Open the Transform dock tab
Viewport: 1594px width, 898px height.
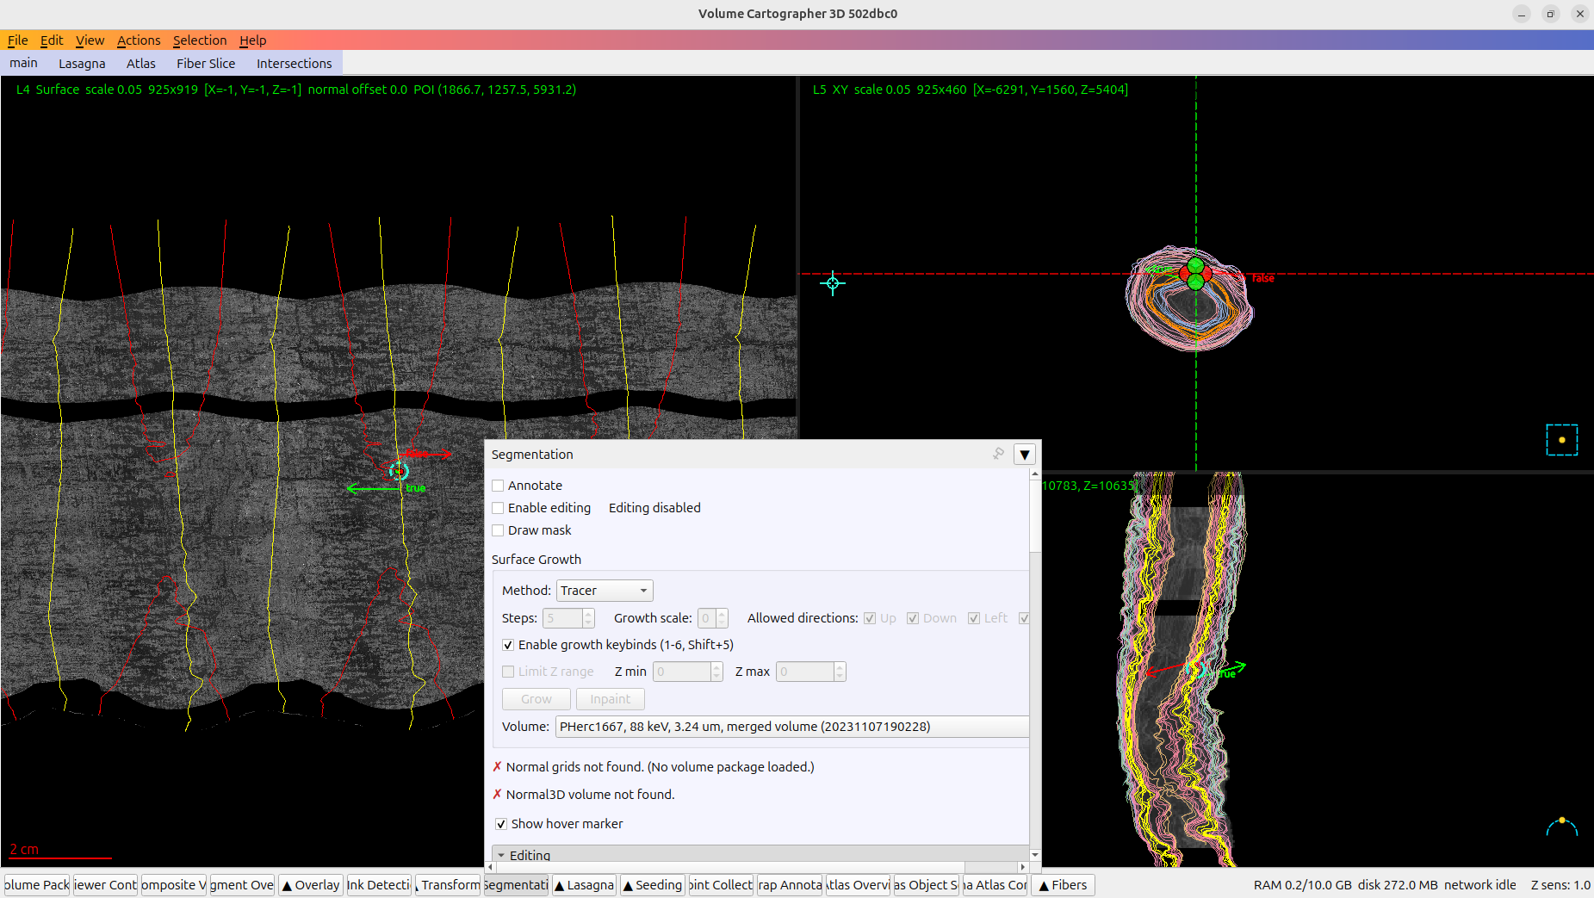click(x=448, y=885)
